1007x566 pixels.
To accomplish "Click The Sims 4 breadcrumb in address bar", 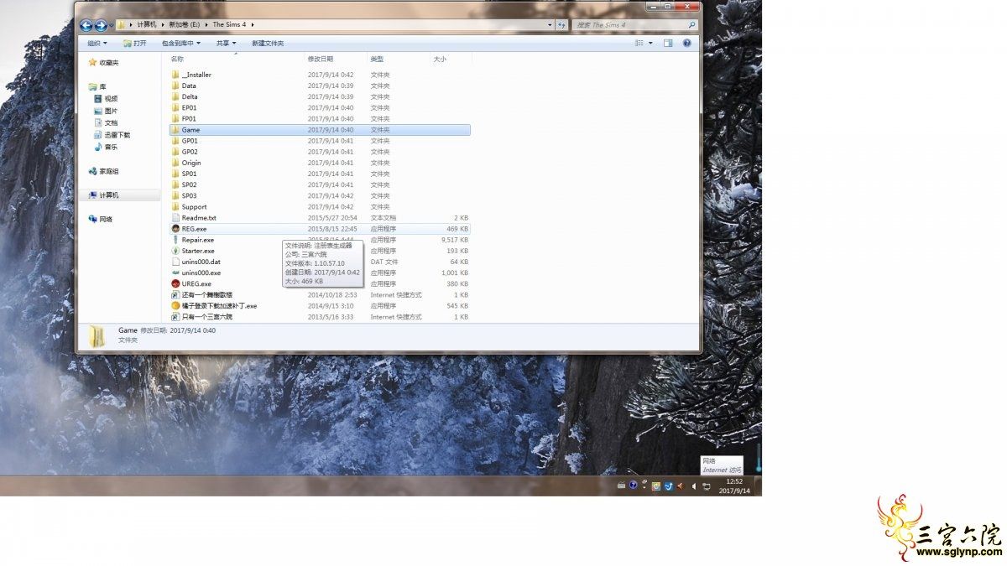I will pyautogui.click(x=228, y=25).
